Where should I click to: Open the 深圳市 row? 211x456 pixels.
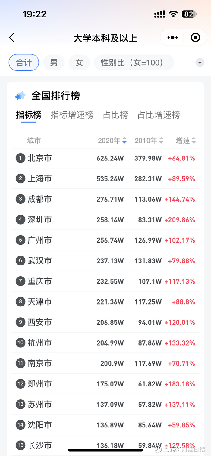pos(105,220)
